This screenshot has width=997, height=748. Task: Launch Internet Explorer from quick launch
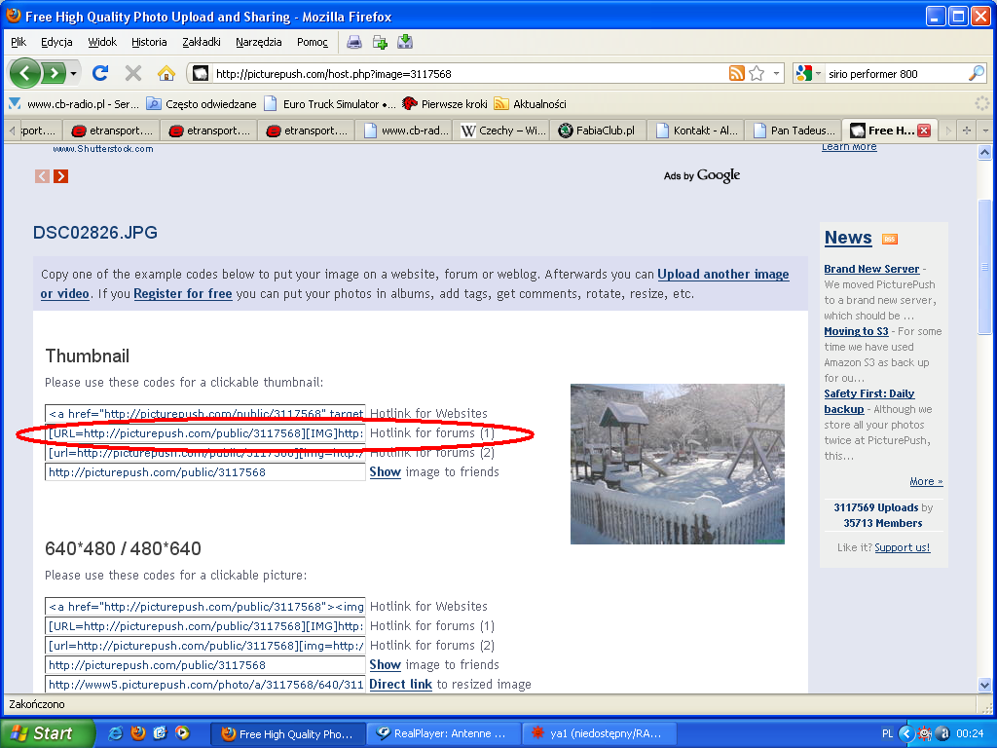(x=116, y=733)
